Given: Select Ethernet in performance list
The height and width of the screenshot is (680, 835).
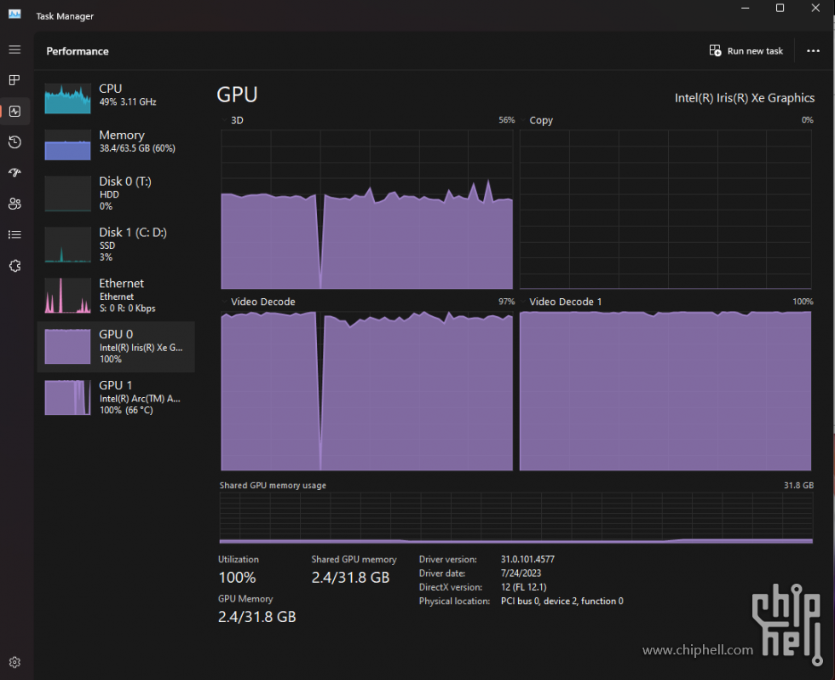Looking at the screenshot, I should point(116,296).
